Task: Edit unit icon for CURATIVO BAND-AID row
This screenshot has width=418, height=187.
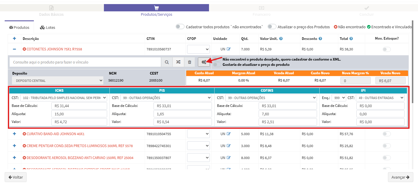Action: 229,134
